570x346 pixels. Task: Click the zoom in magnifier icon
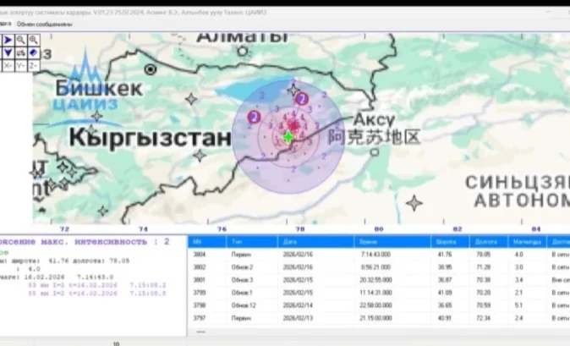[x=20, y=40]
